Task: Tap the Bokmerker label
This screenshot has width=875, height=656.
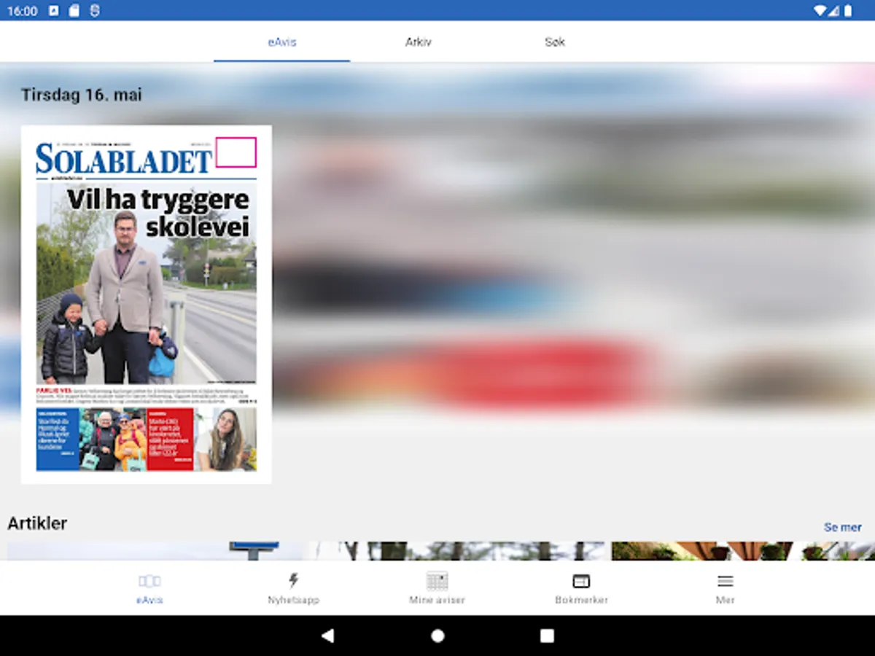Action: pos(581,600)
